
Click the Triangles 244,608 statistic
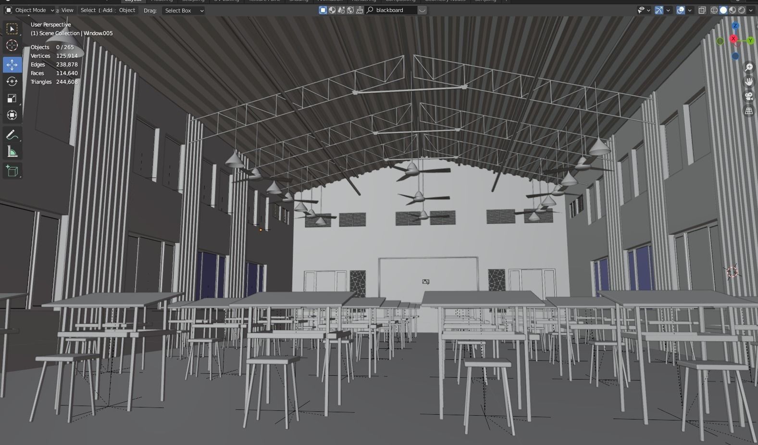pos(54,82)
